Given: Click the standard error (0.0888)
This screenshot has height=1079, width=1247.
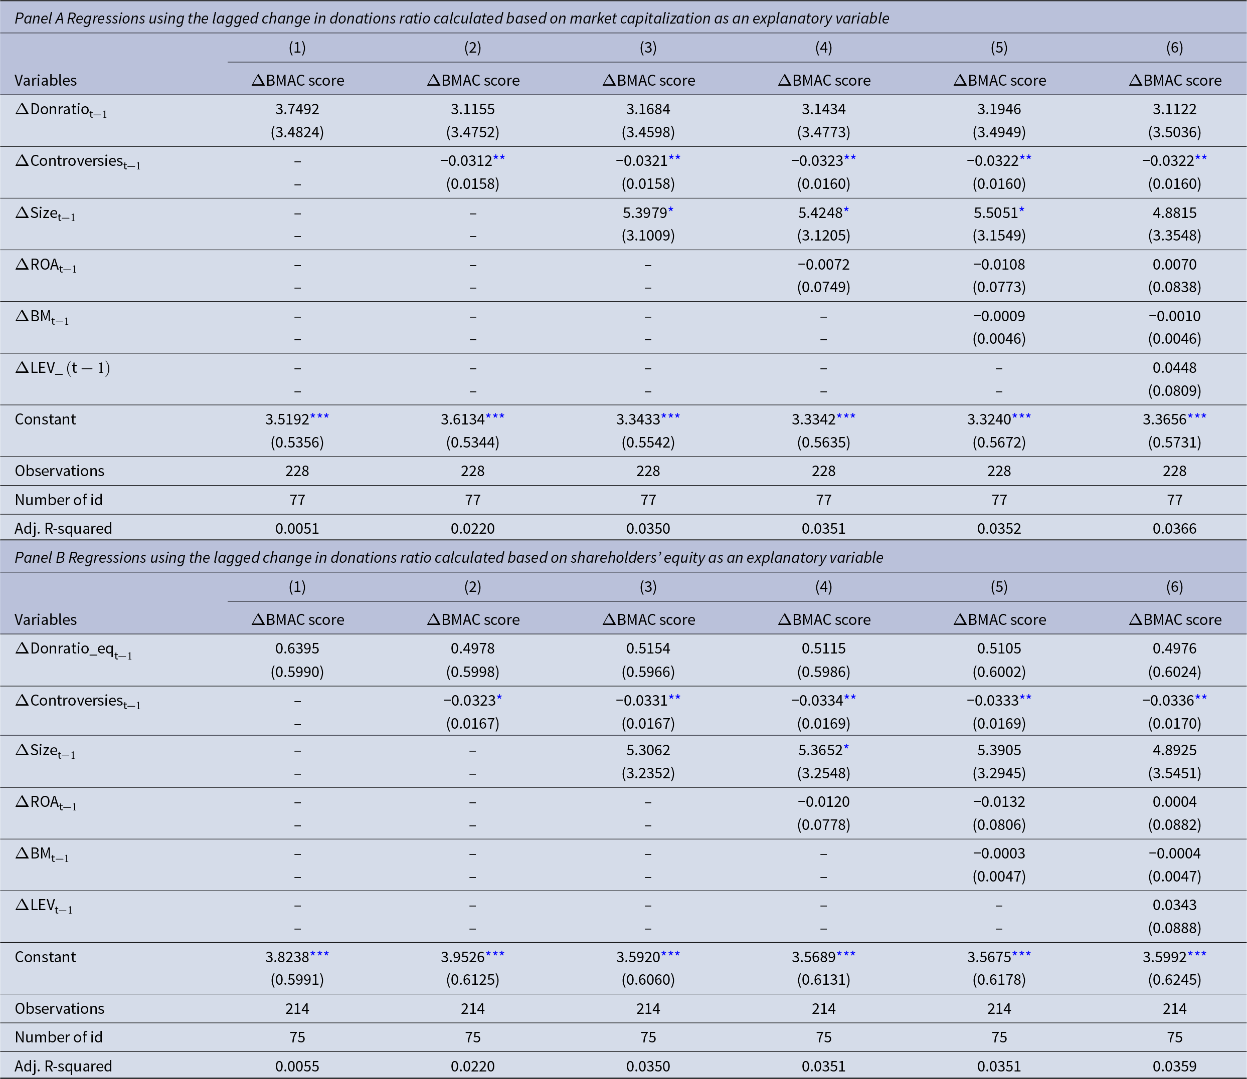Looking at the screenshot, I should 1174,928.
